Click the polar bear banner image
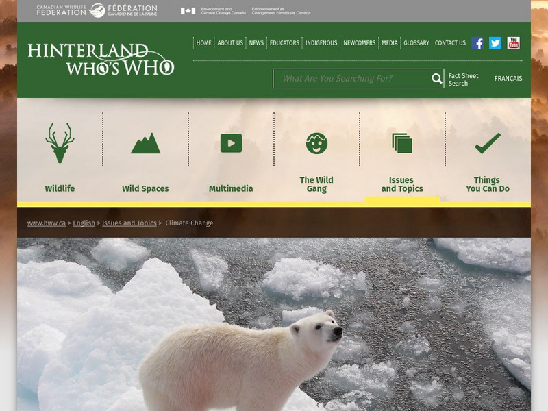 tap(274, 324)
